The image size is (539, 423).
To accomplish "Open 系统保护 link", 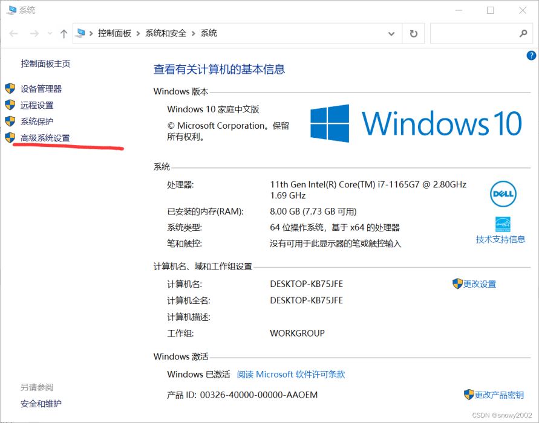I will [x=37, y=121].
